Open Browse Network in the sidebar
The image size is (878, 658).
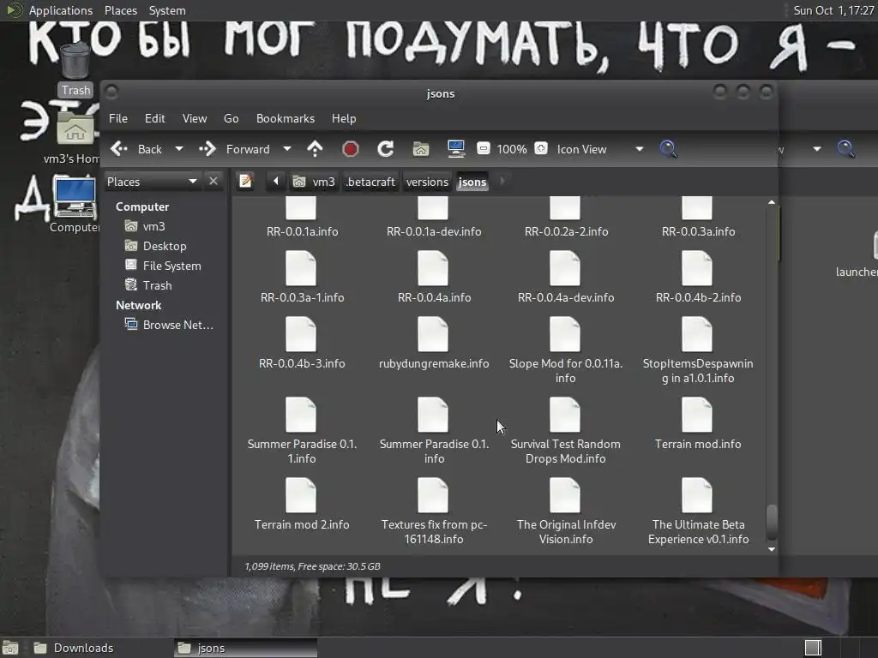click(177, 325)
